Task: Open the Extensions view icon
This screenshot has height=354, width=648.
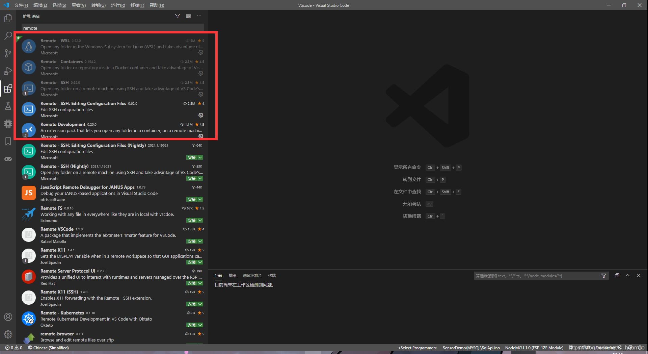Action: (8, 88)
